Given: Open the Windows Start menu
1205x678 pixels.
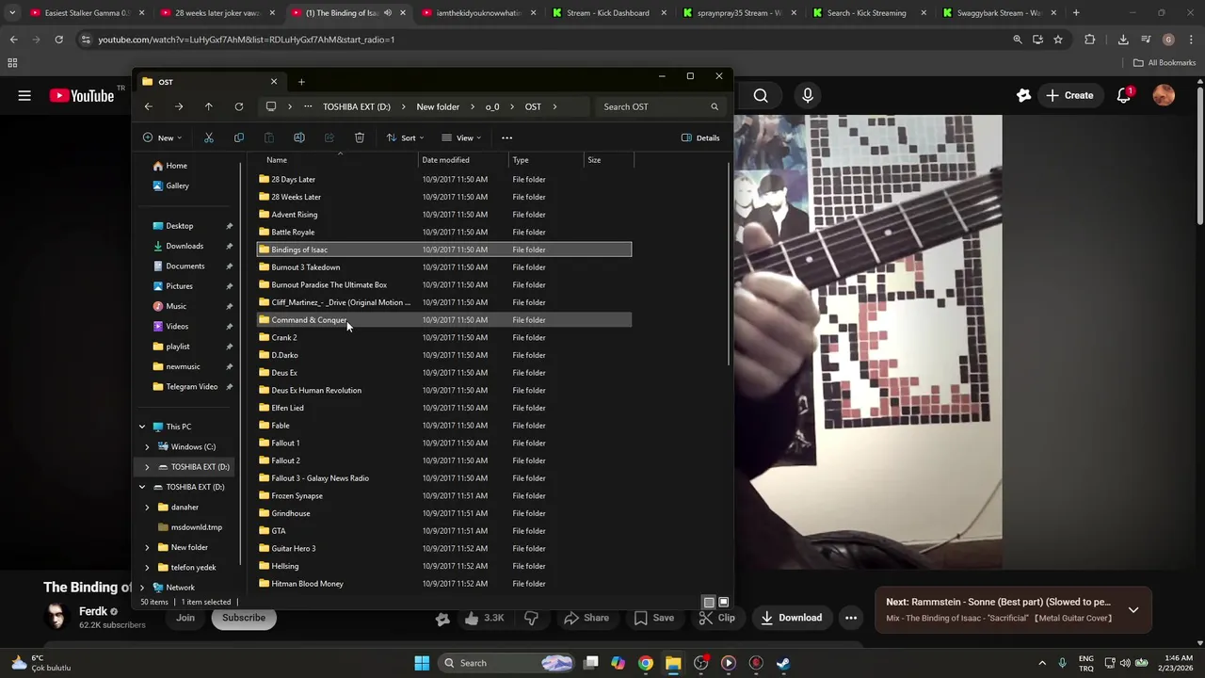Looking at the screenshot, I should pos(422,663).
